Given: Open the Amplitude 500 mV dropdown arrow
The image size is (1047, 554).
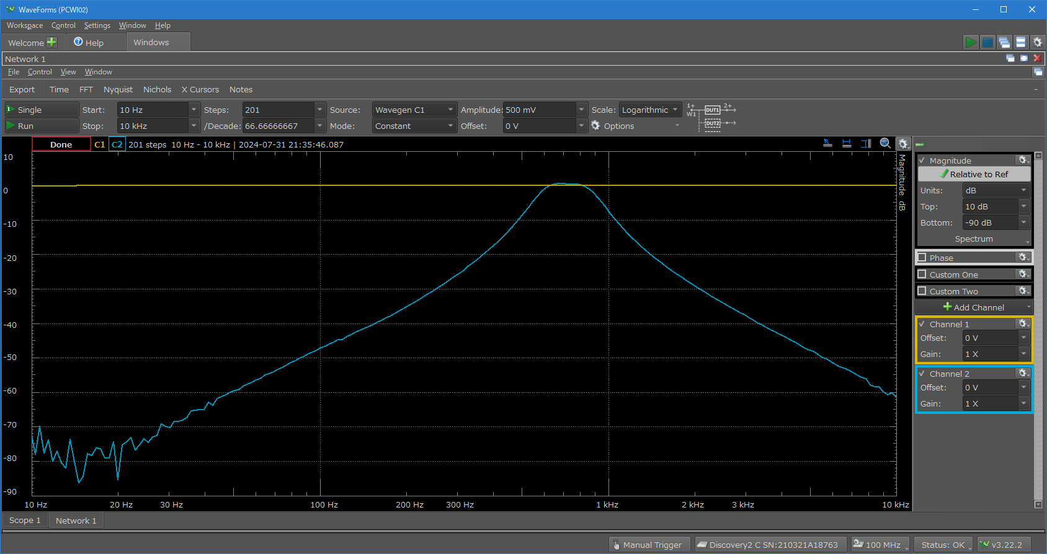Looking at the screenshot, I should (x=581, y=110).
